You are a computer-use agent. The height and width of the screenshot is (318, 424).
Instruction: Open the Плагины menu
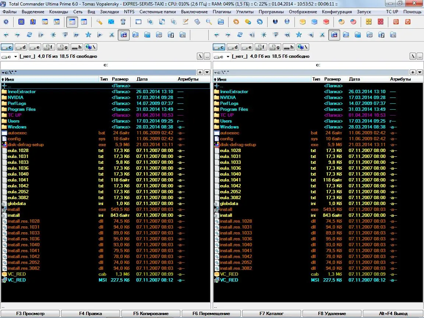222,12
